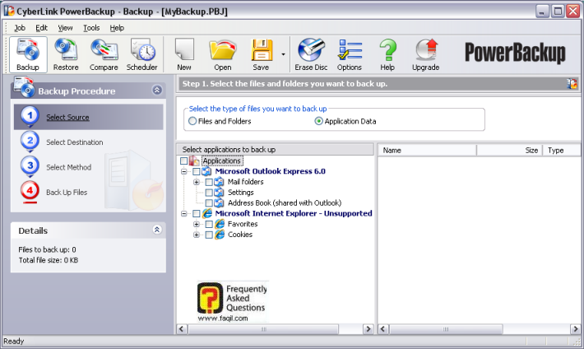The width and height of the screenshot is (584, 349).
Task: Create a New backup job
Action: click(x=184, y=54)
